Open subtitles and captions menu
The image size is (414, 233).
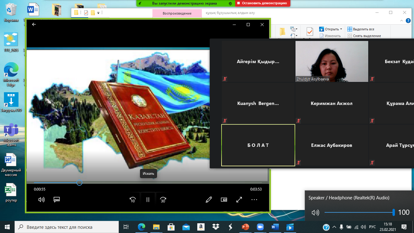[x=57, y=200]
